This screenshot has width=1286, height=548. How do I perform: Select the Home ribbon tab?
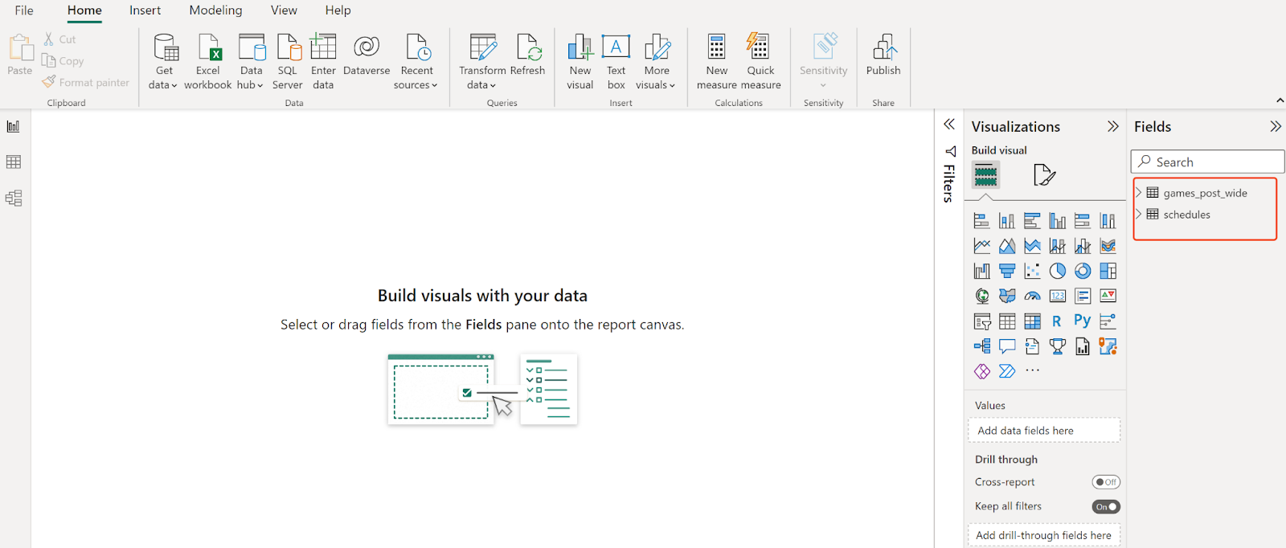(x=84, y=10)
